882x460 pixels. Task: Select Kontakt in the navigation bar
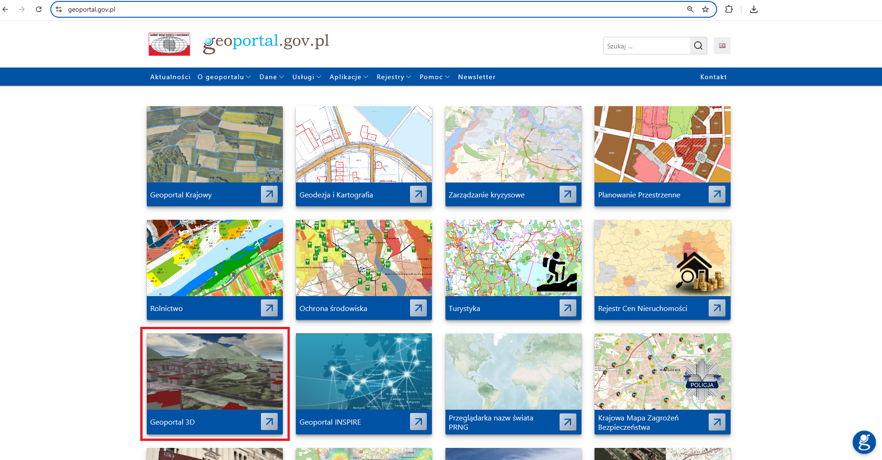(x=713, y=77)
